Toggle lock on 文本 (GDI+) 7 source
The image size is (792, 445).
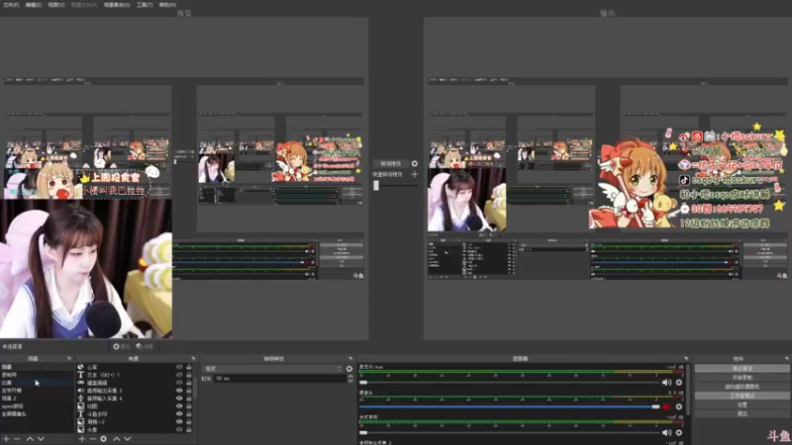pos(189,375)
